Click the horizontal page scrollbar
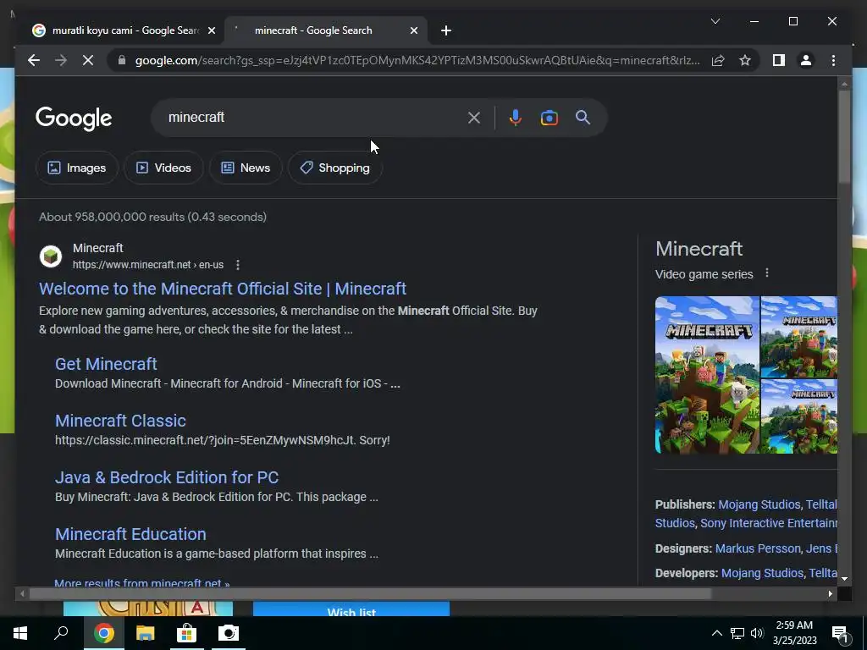867x650 pixels. [369, 593]
